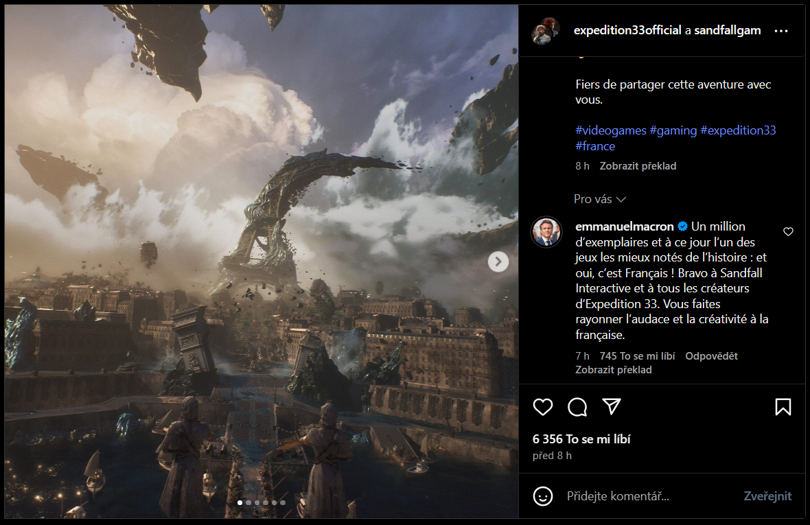Viewport: 810px width, 525px height.
Task: Open comments using the speech bubble icon
Action: [x=577, y=407]
